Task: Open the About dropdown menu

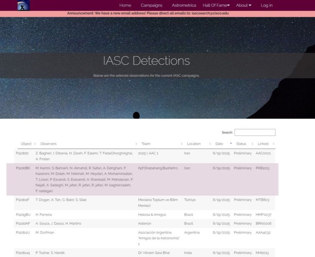Action: click(x=244, y=5)
